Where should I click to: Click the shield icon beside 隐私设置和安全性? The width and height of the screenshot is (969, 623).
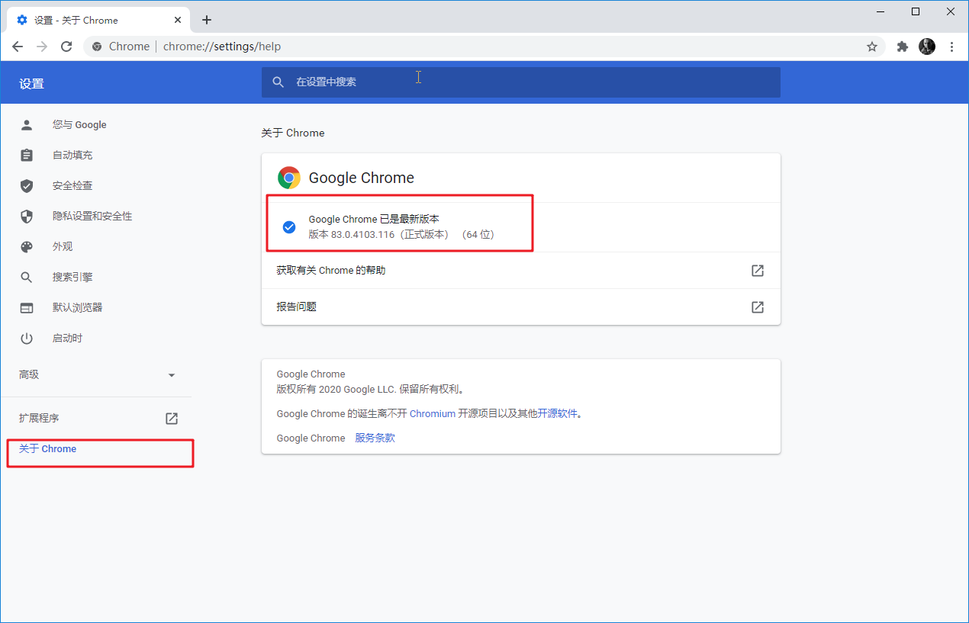tap(27, 216)
